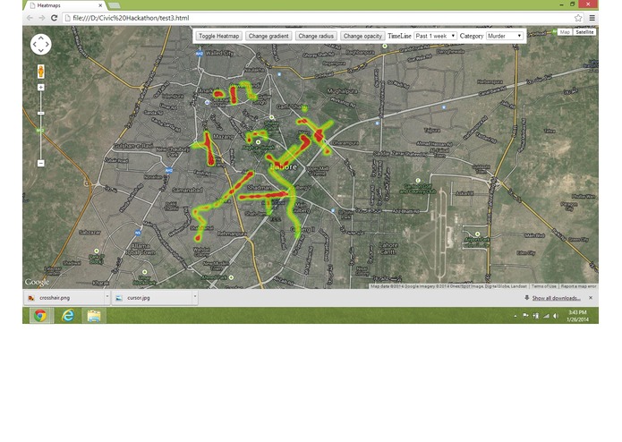
Task: Switch to Map view type
Action: [565, 32]
